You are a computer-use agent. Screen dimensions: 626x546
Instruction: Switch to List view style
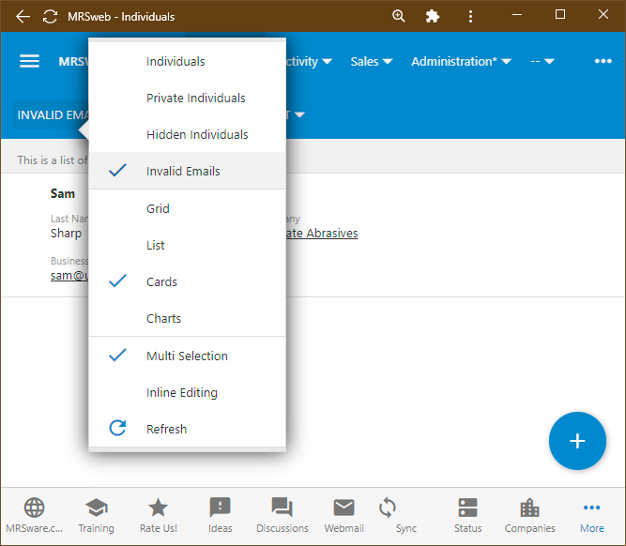pos(187,245)
